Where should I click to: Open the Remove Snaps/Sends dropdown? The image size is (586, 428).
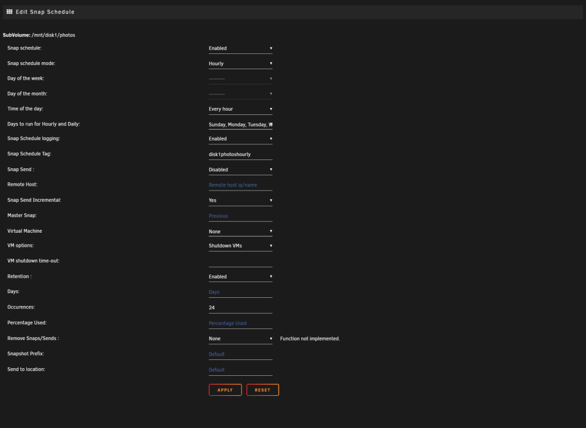pos(240,339)
